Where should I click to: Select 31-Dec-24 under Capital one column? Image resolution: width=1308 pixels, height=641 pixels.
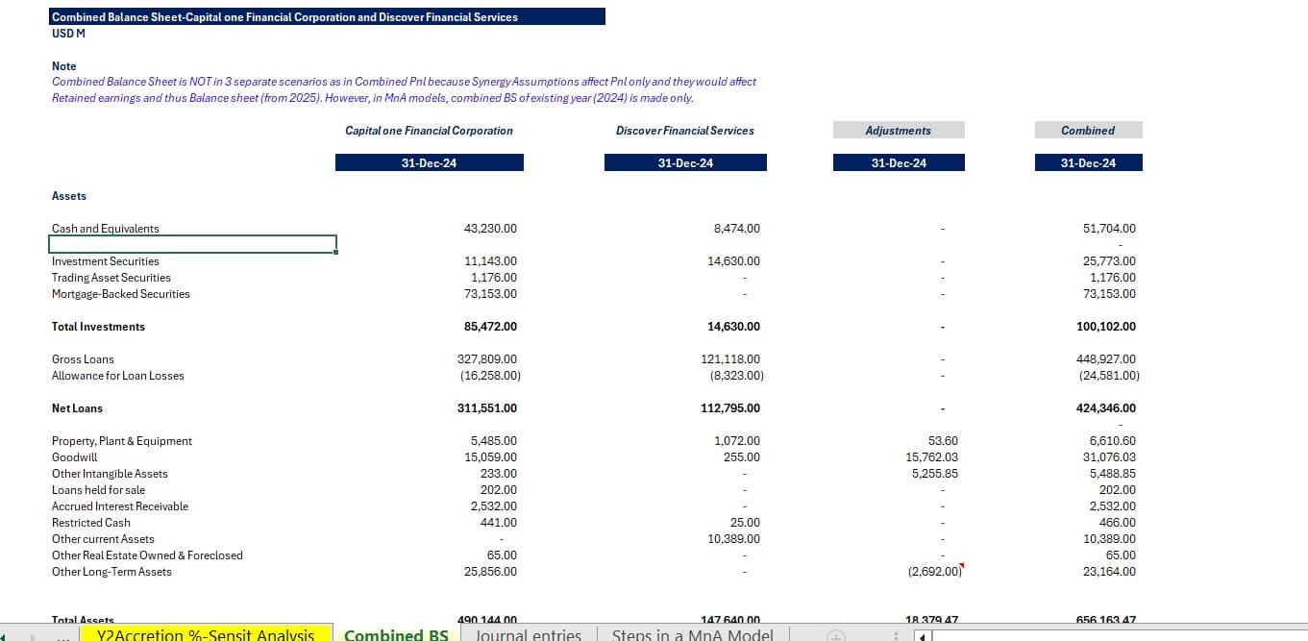click(x=429, y=163)
